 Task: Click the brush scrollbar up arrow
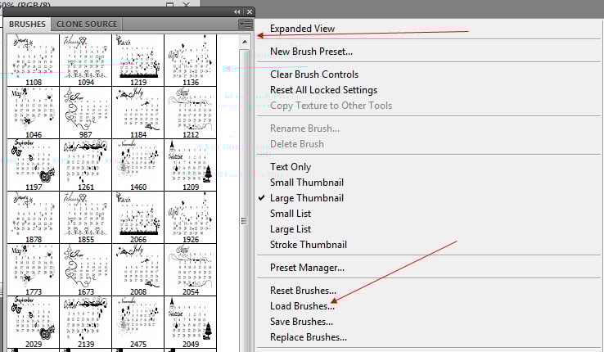(x=245, y=42)
